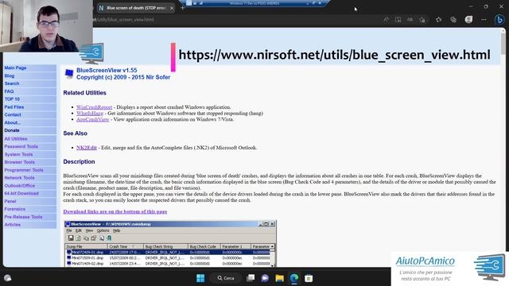Image resolution: width=509 pixels, height=286 pixels.
Task: Open the translate icon in the address bar
Action: (410, 20)
